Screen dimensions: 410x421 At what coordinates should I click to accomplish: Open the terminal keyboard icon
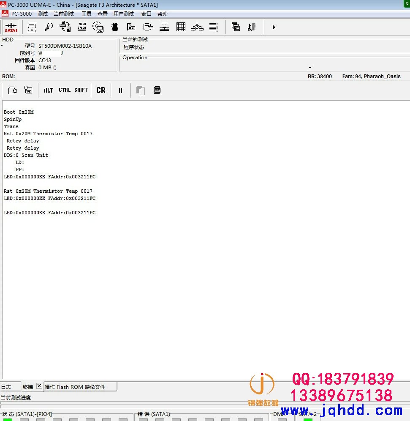tap(157, 90)
